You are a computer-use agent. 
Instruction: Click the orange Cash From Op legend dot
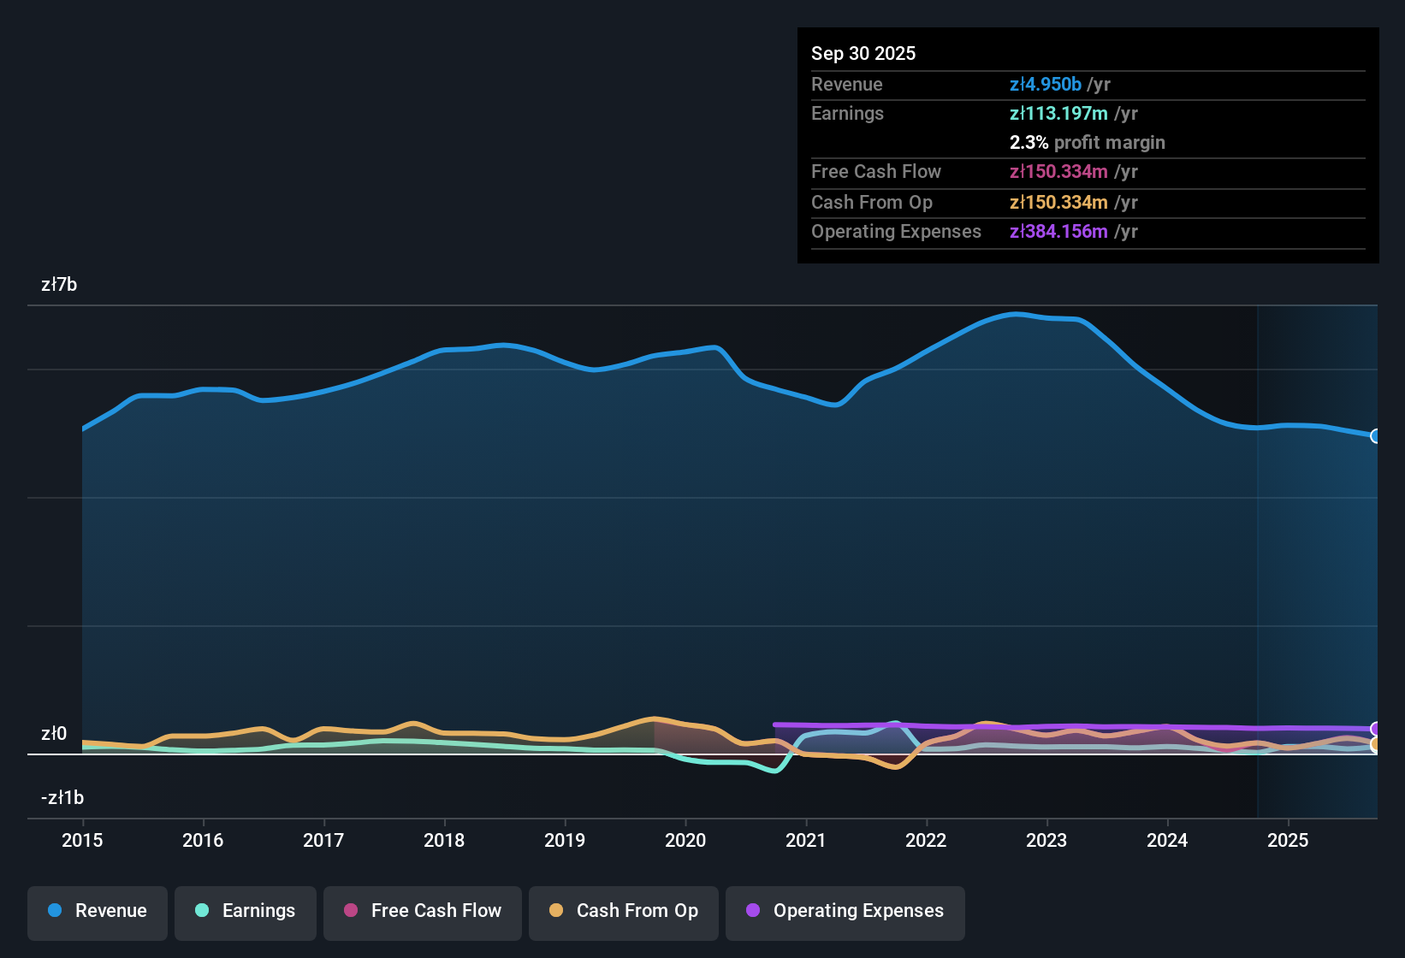(x=556, y=911)
